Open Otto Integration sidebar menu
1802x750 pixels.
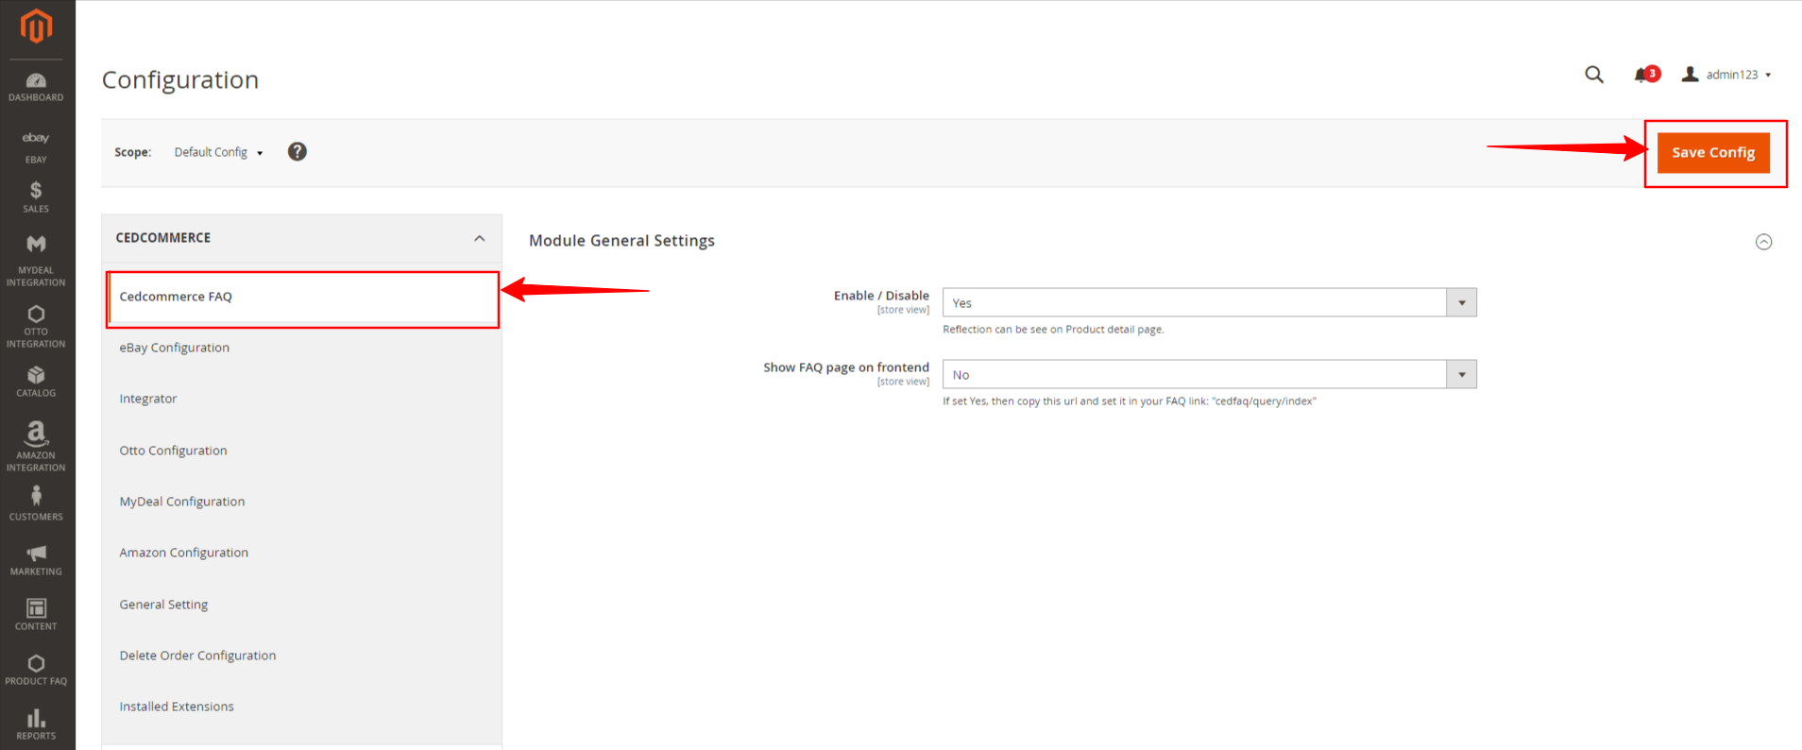pos(36,327)
